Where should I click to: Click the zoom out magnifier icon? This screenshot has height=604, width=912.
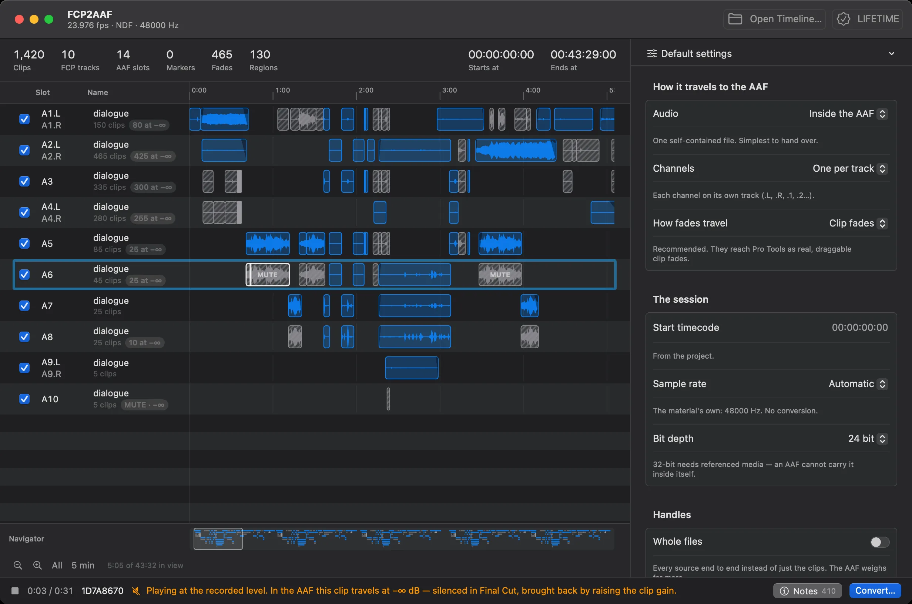pos(18,565)
